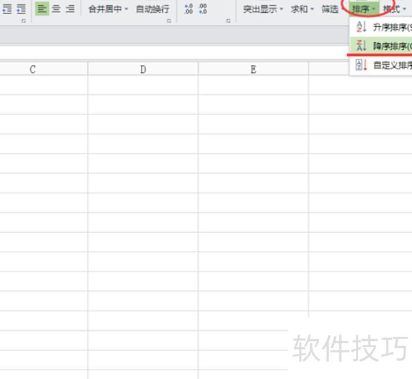The image size is (412, 379).
Task: Select column D header
Action: pyautogui.click(x=143, y=69)
